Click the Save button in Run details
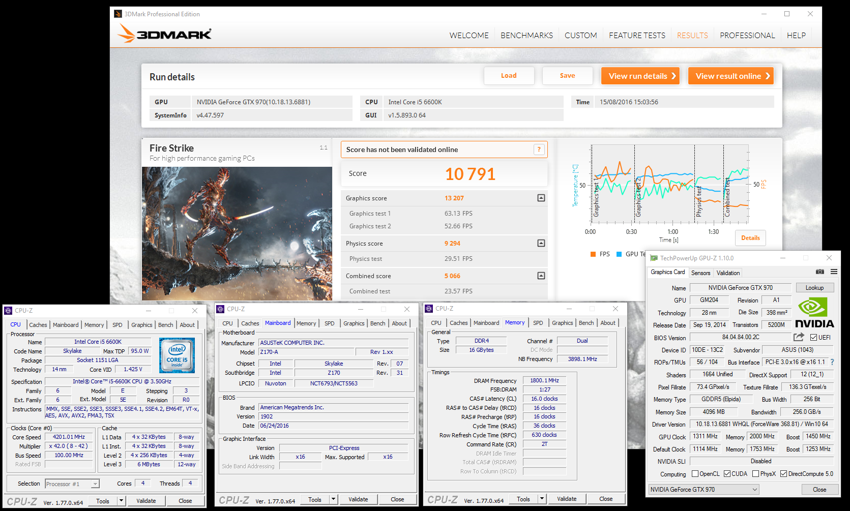 568,76
